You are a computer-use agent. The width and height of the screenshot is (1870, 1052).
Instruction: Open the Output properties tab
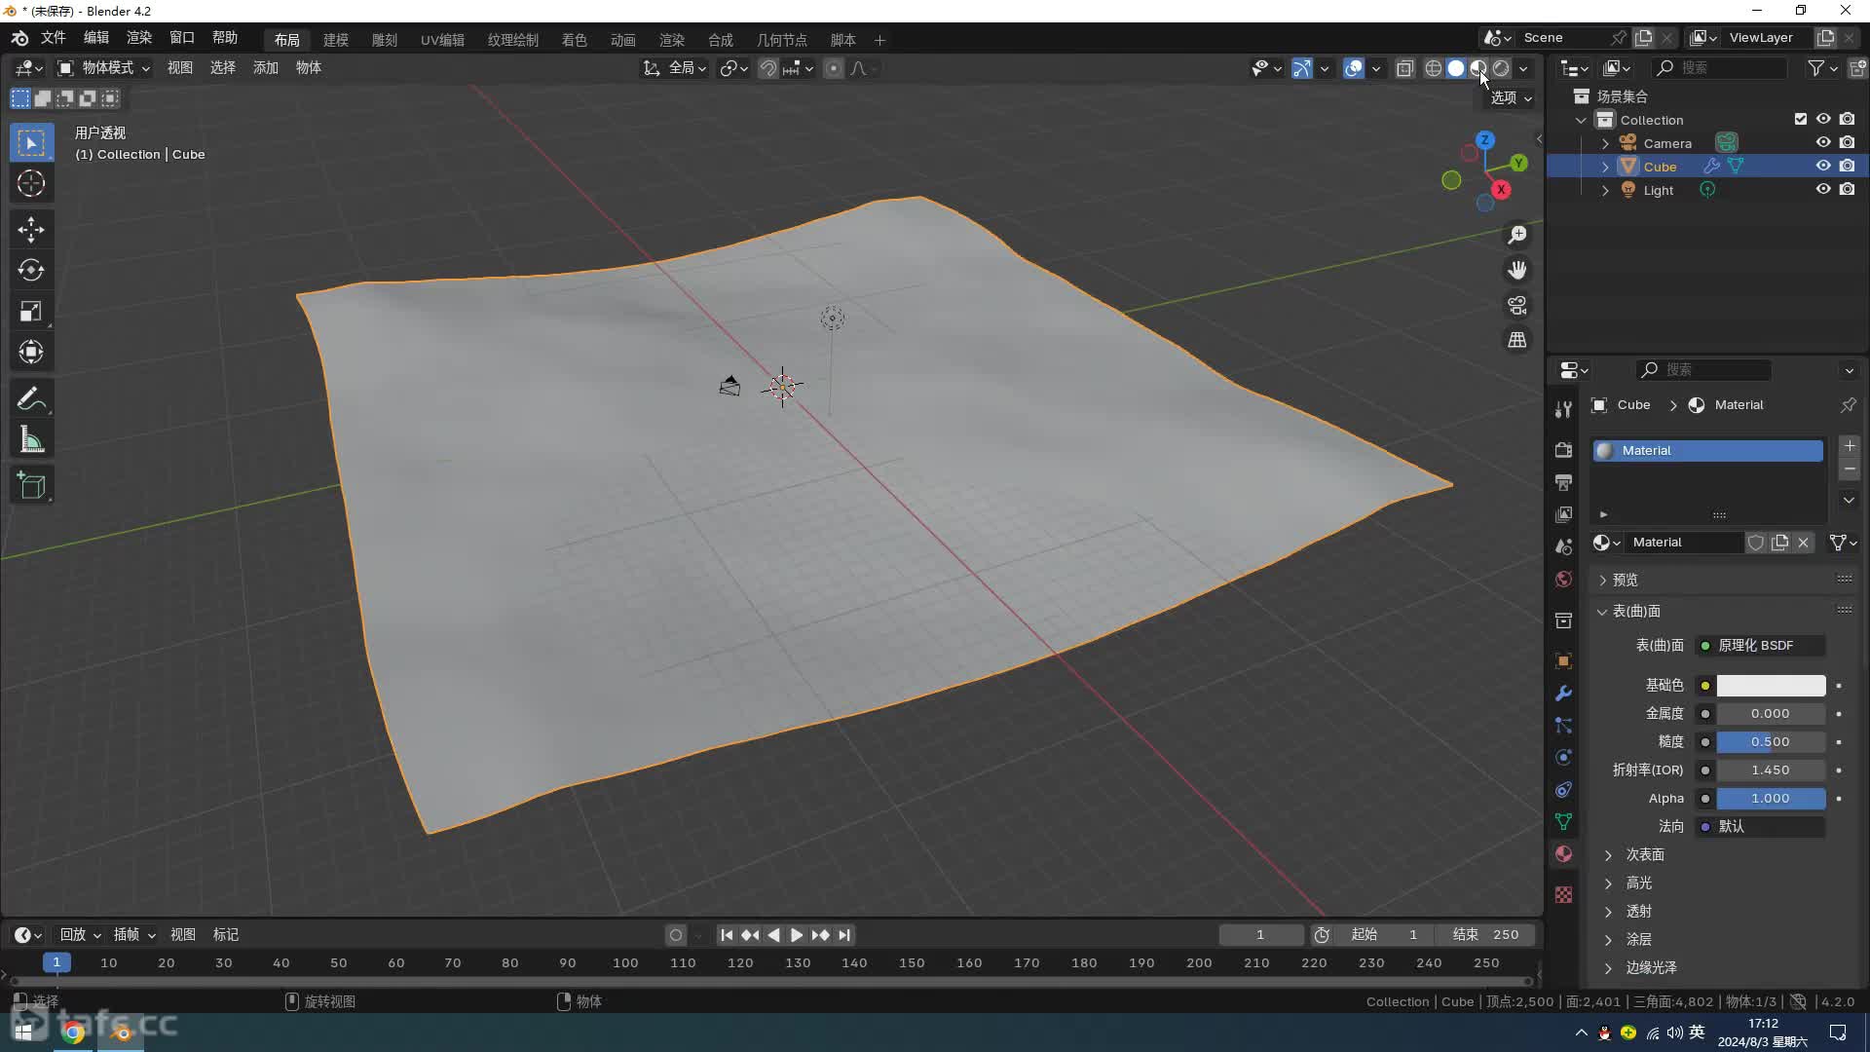[x=1563, y=482]
